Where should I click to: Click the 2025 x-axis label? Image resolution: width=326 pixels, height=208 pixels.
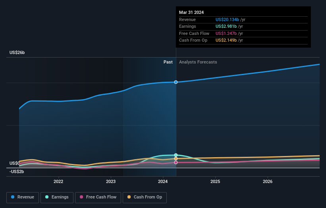point(215,181)
